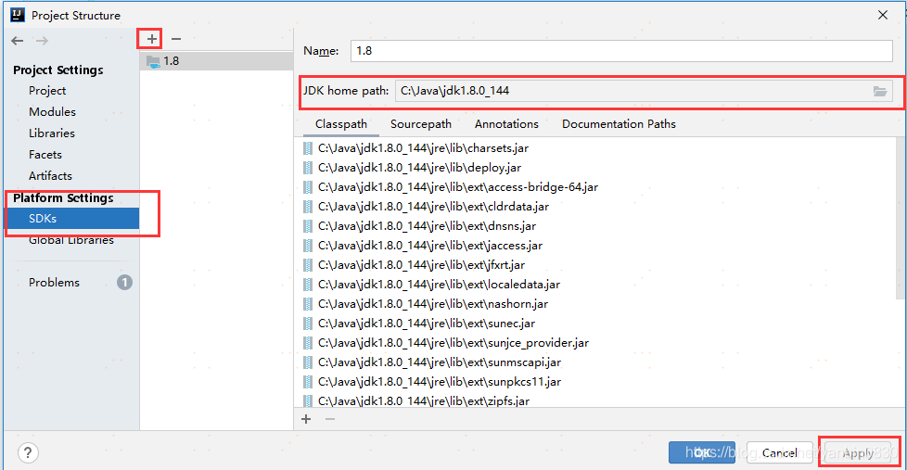Image resolution: width=907 pixels, height=470 pixels.
Task: Select the localedata.jar entry
Action: 439,285
